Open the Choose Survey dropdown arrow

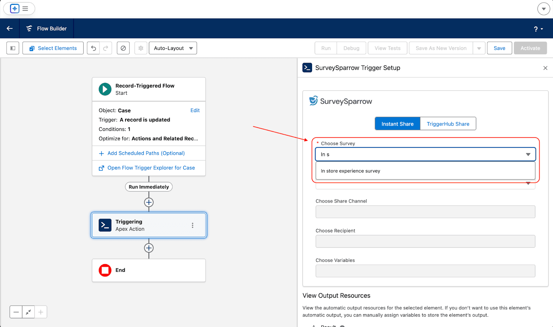pos(528,155)
